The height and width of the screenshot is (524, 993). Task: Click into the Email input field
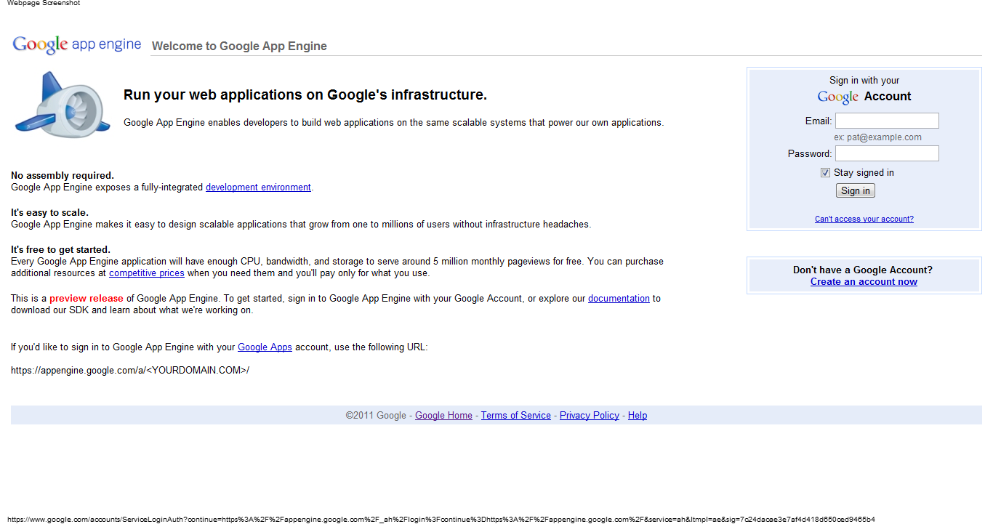coord(886,121)
